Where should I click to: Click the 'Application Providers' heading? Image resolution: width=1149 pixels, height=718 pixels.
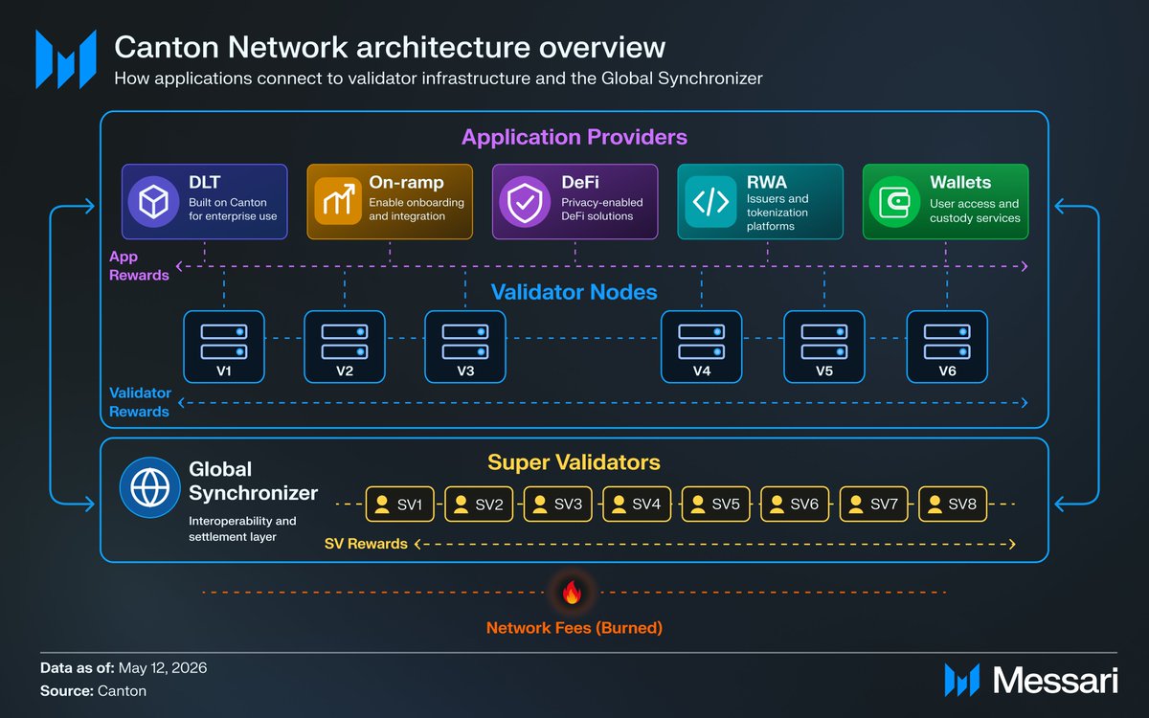[x=574, y=137]
